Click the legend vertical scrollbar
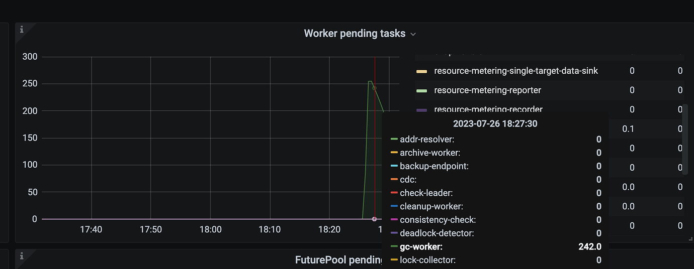Screen dimensions: 694x269 [684, 139]
